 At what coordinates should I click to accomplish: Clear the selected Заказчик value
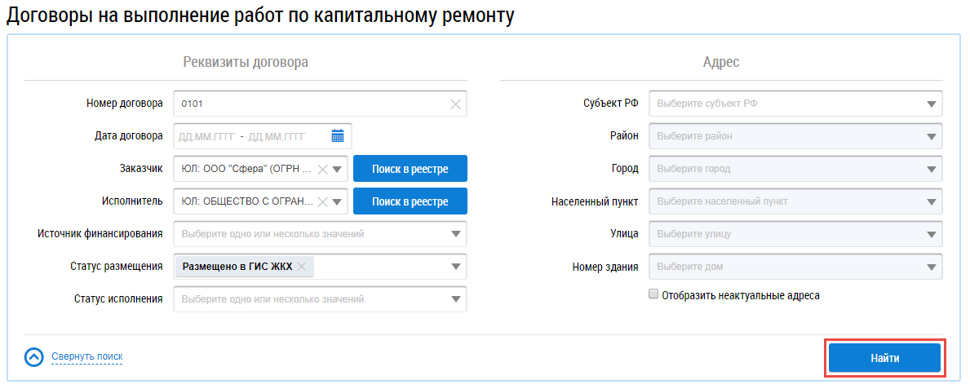tap(322, 169)
